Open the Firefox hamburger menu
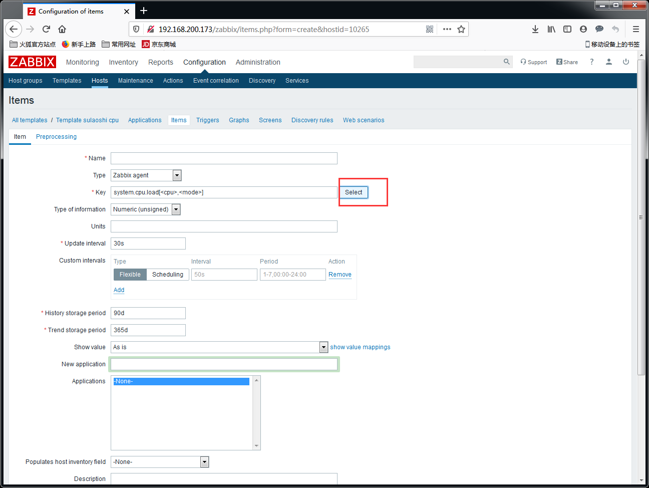The width and height of the screenshot is (649, 488). pos(636,29)
